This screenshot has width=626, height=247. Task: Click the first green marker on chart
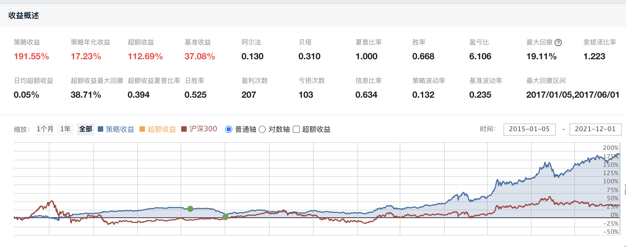[190, 209]
